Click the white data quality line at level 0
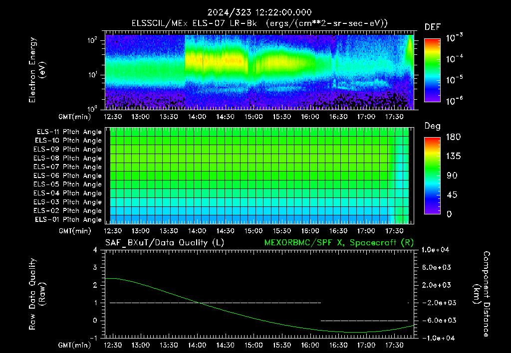This screenshot has height=353, width=511. pos(364,321)
